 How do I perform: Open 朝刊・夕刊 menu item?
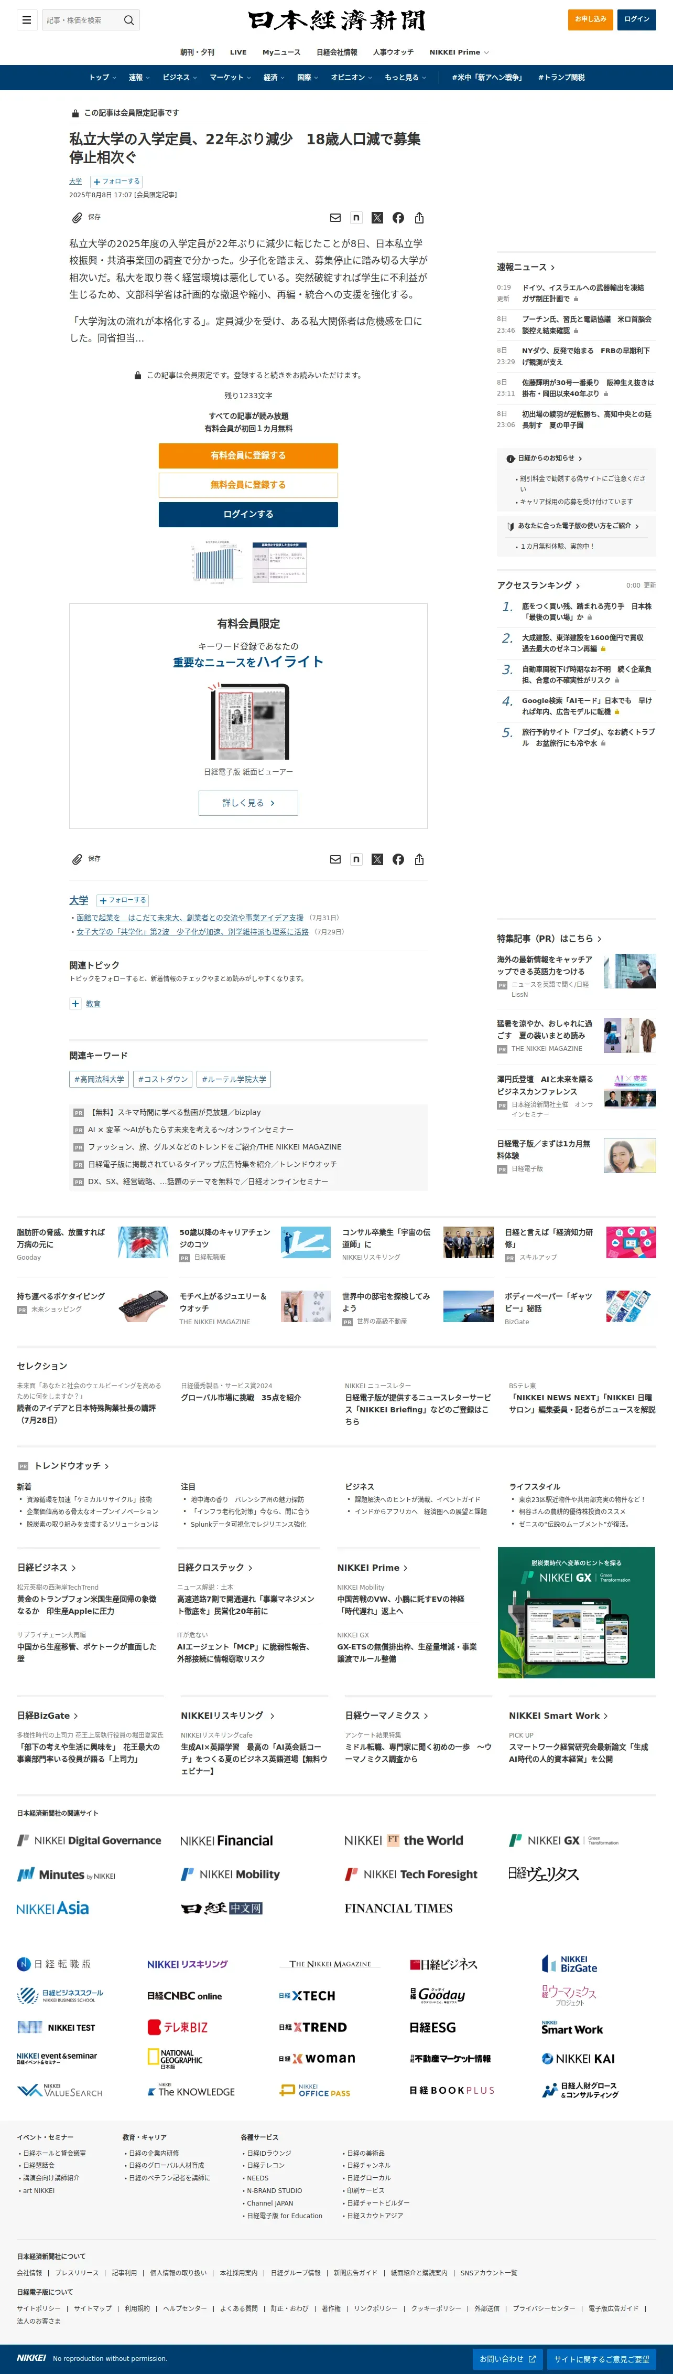[x=197, y=52]
